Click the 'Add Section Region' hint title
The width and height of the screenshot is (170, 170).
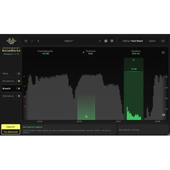(33, 127)
